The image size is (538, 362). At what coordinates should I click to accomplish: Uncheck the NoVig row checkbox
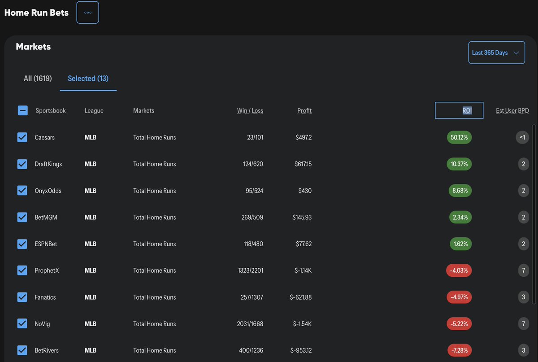click(x=22, y=323)
